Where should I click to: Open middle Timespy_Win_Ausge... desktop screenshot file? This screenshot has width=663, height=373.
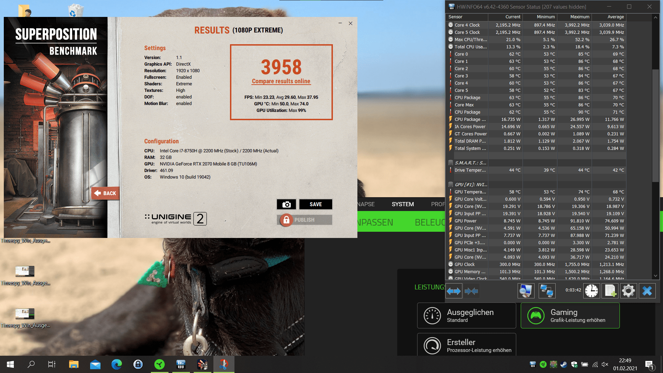(25, 276)
